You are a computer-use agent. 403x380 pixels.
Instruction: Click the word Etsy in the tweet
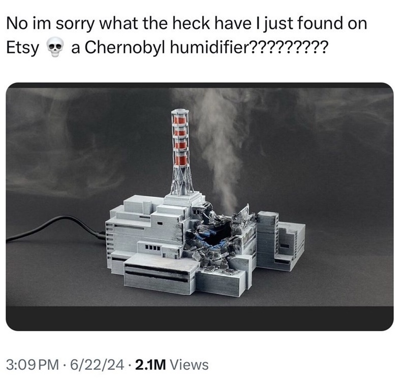(x=22, y=48)
